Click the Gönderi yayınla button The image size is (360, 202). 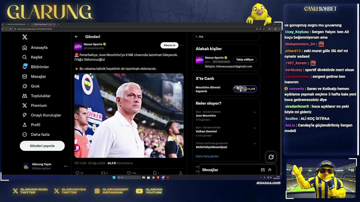pyautogui.click(x=42, y=146)
